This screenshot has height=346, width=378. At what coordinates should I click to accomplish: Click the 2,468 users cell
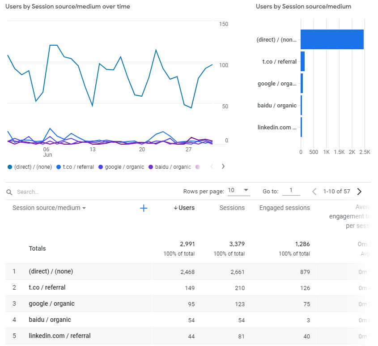(187, 272)
